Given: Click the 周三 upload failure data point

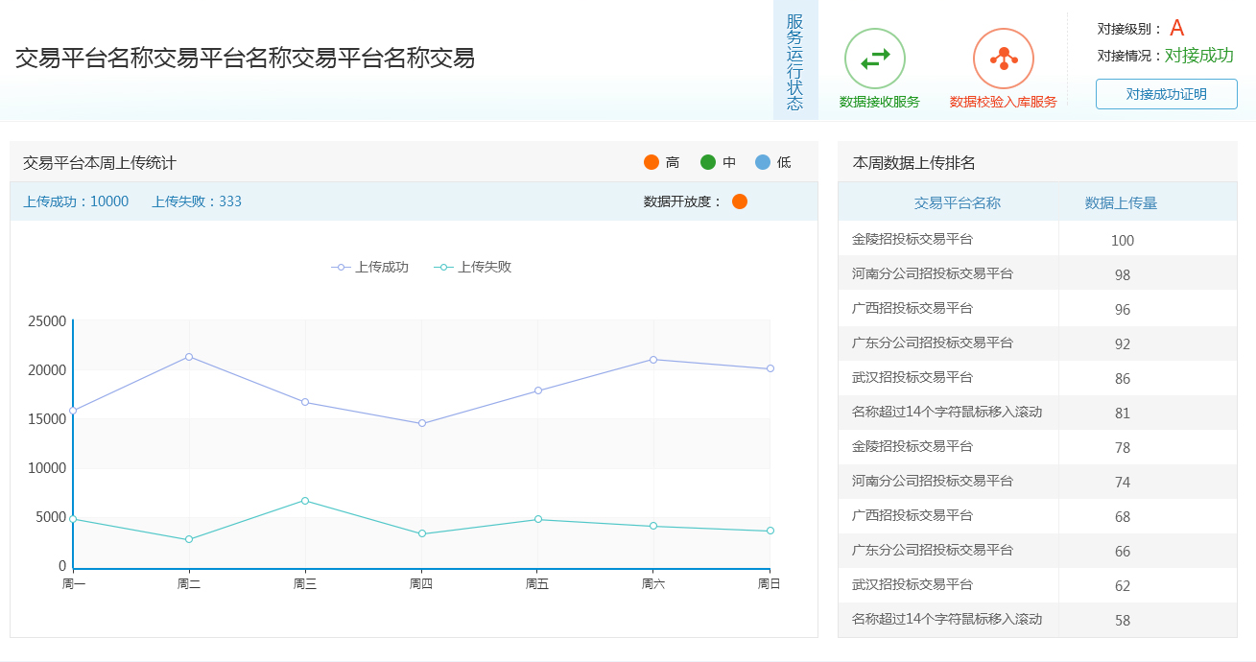Looking at the screenshot, I should tap(305, 501).
